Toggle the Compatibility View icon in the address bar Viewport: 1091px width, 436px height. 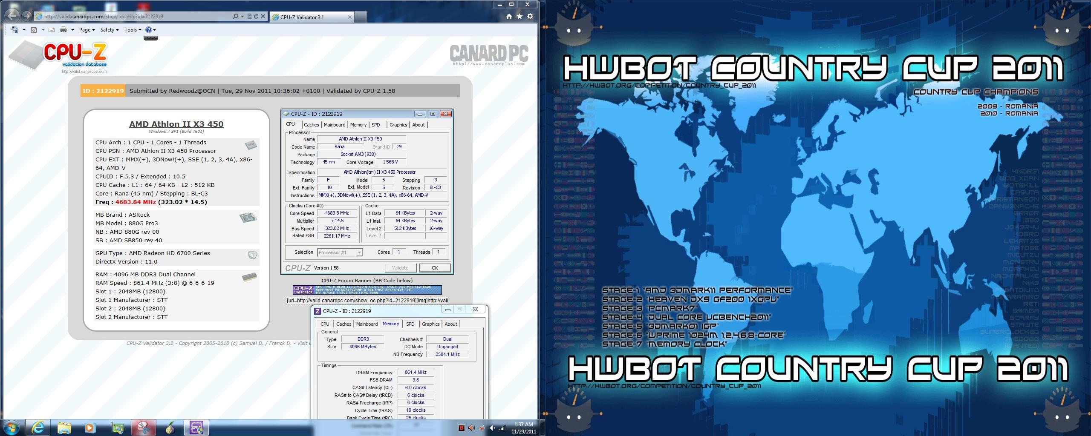[249, 17]
